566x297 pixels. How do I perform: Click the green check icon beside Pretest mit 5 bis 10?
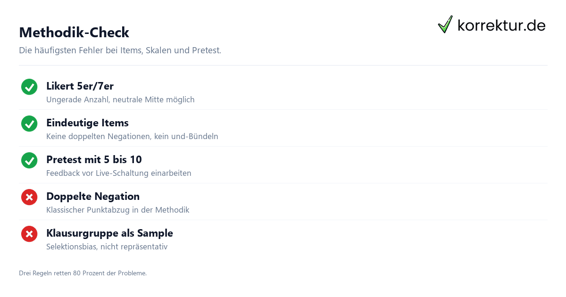[x=29, y=160]
